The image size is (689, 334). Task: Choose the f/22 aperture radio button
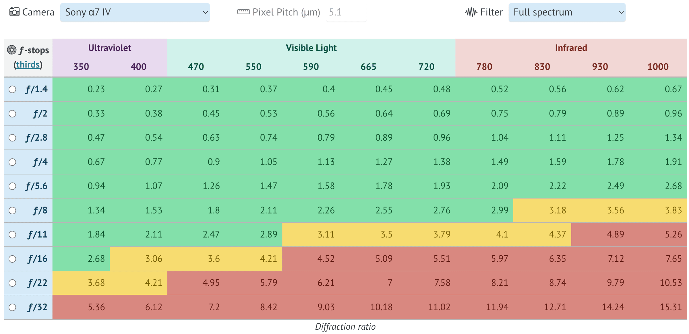[12, 283]
